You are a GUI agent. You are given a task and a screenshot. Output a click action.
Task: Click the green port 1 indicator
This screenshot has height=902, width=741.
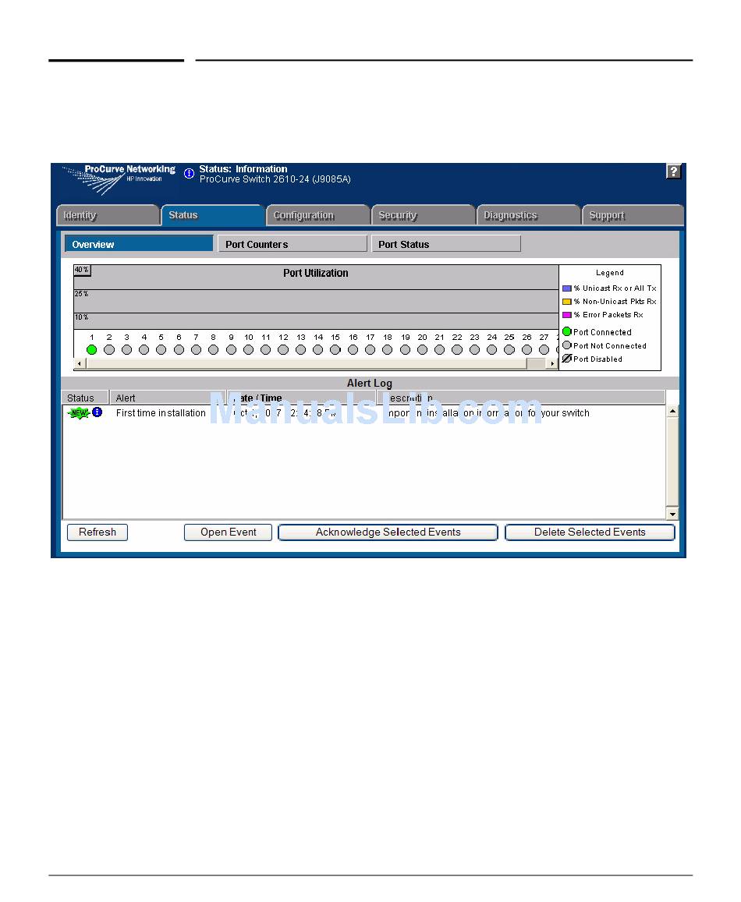[91, 349]
